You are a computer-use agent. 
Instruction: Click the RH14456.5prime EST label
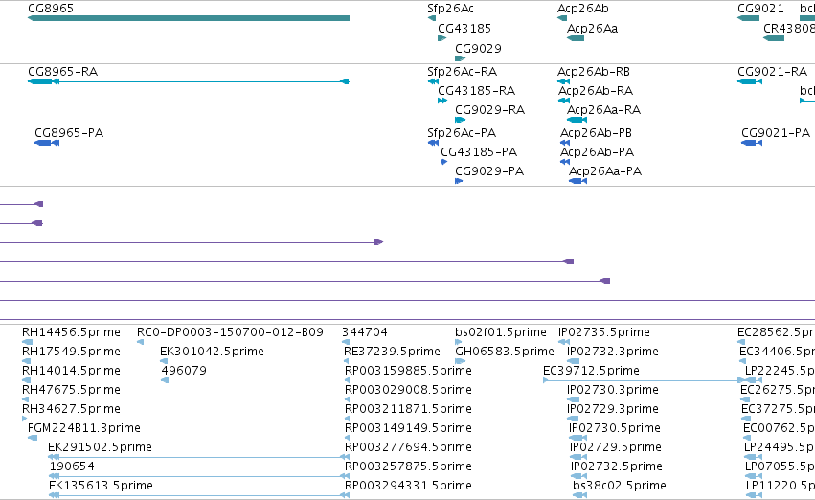point(71,332)
